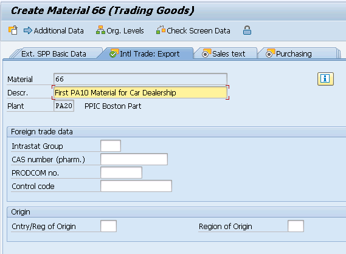This screenshot has width=346, height=254.
Task: Click the checkmark icon on Intl Trade tab
Action: point(114,53)
